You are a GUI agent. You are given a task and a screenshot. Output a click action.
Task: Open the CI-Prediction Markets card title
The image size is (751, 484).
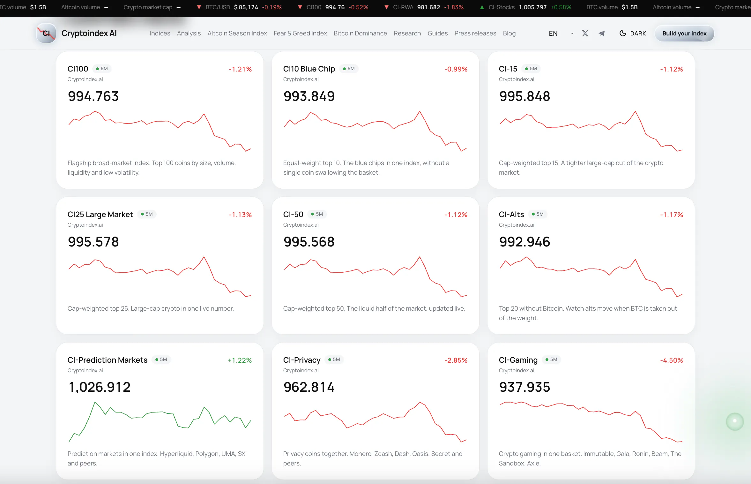(108, 360)
